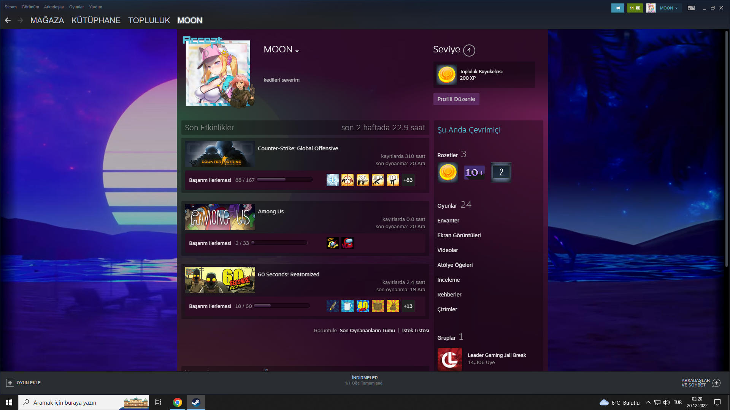Open the blue level 2 badge
Image resolution: width=730 pixels, height=410 pixels.
point(501,172)
